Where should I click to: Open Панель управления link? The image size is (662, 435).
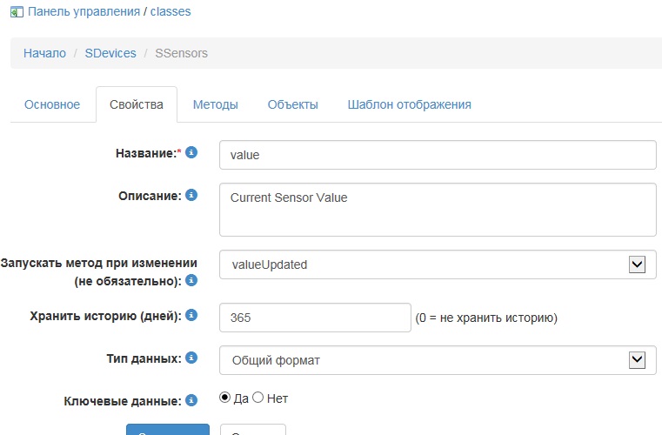84,12
